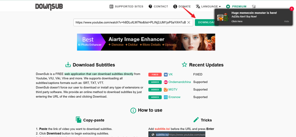Click the ADDED badge beside Ondemandchina
The image size is (296, 137).
tap(155, 82)
